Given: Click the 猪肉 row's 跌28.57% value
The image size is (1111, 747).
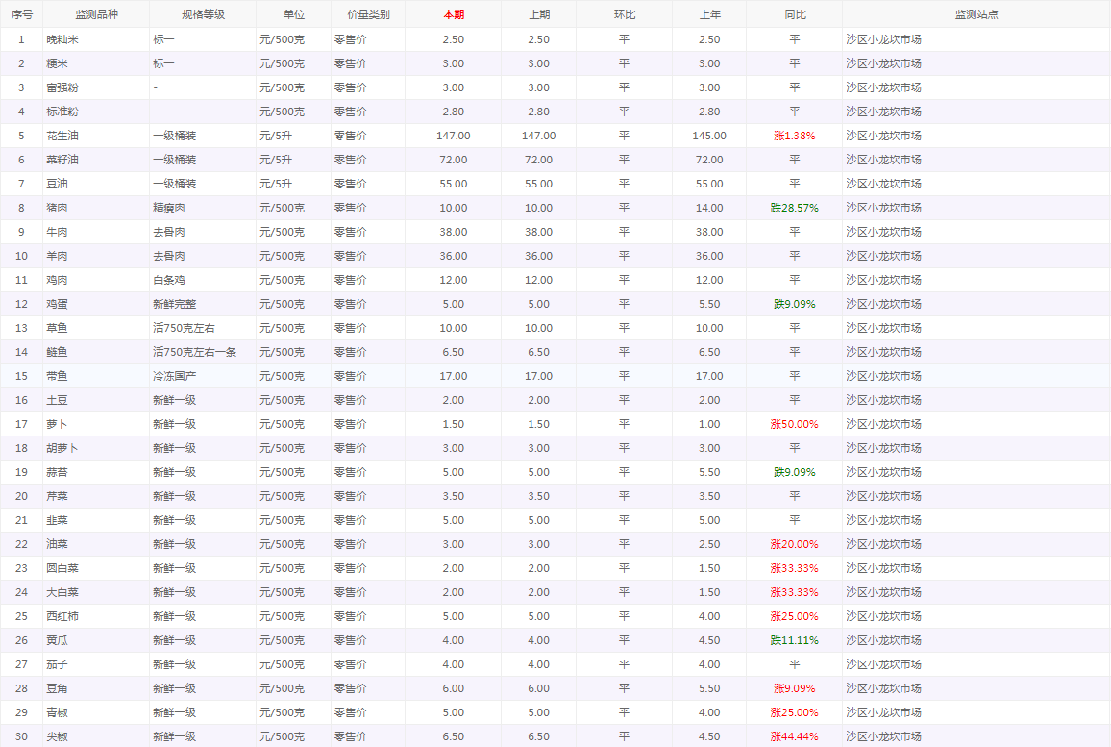Looking at the screenshot, I should (x=794, y=208).
